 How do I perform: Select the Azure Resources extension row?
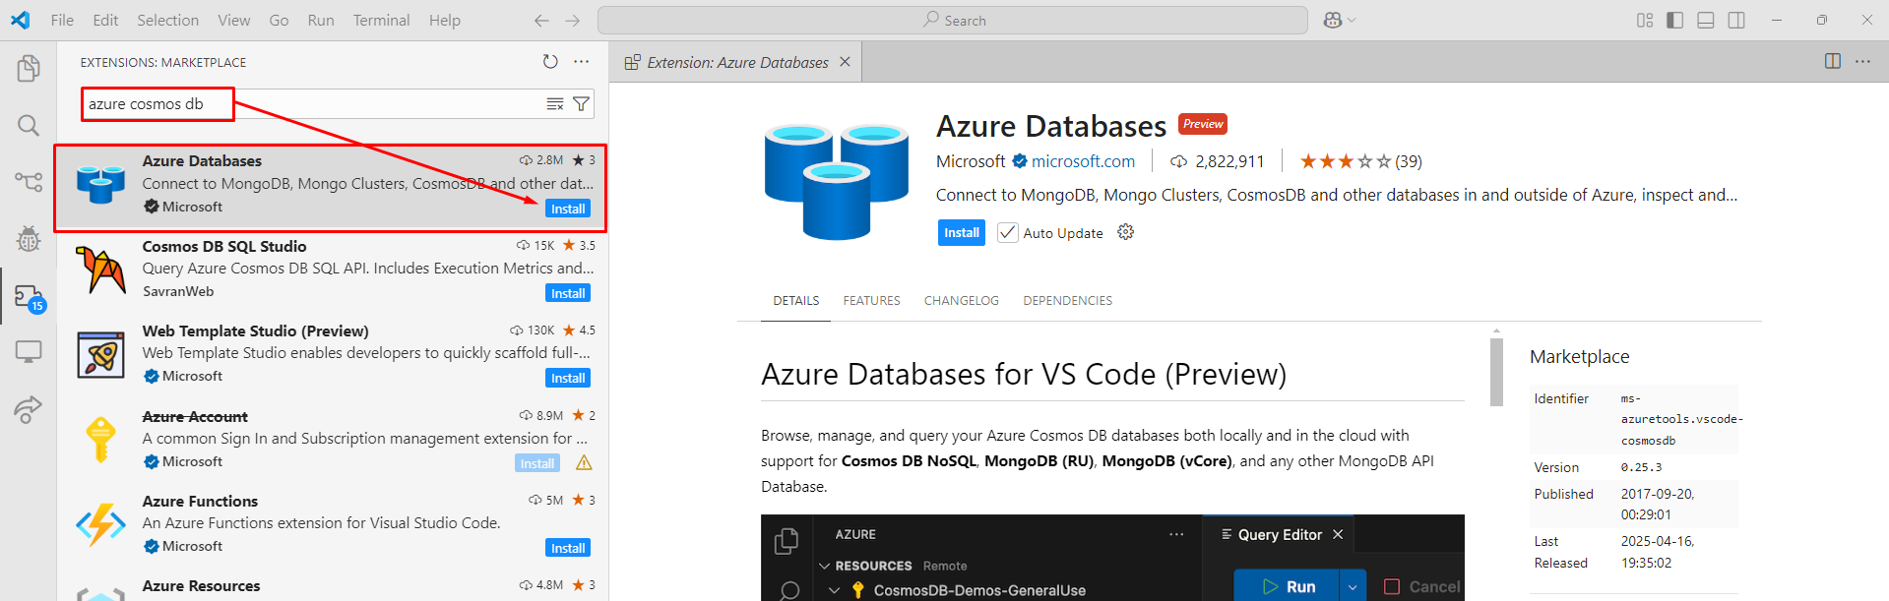(333, 586)
